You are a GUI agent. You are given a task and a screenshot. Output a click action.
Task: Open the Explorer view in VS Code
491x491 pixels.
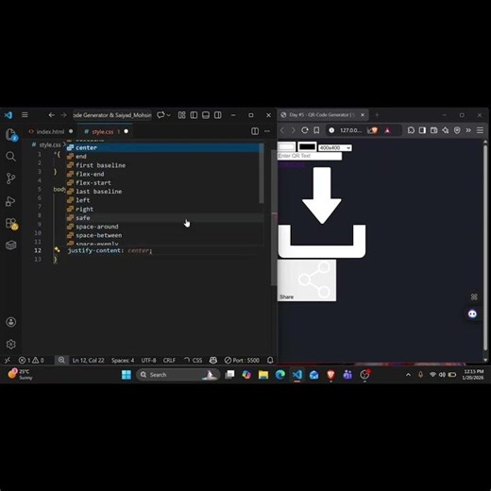point(11,135)
